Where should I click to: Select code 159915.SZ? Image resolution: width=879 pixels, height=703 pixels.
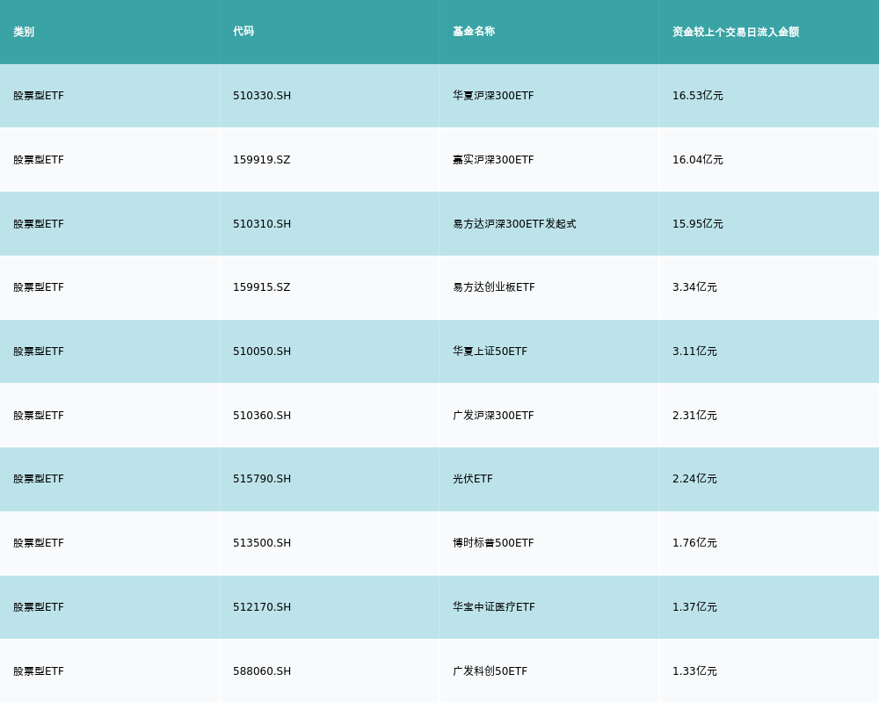[x=262, y=287]
